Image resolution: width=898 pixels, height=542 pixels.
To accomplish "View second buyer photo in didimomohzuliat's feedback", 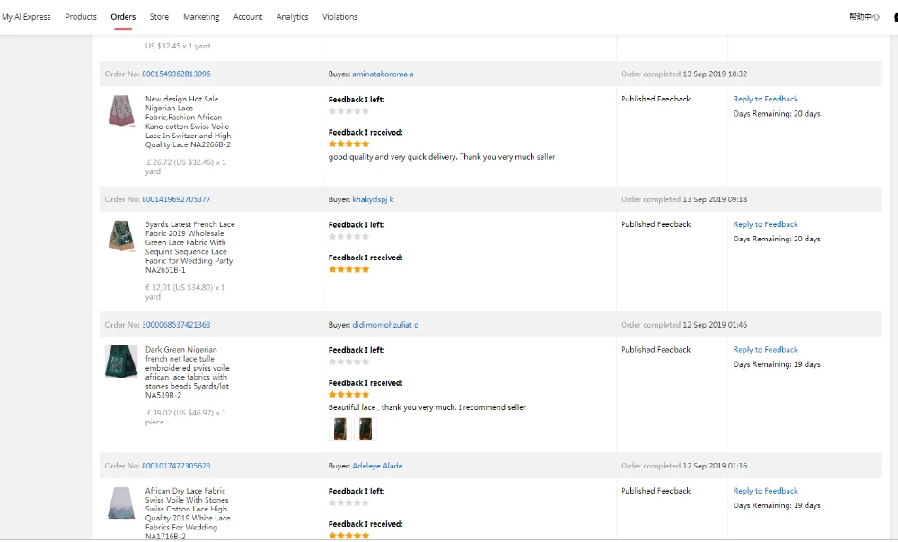I will pyautogui.click(x=365, y=429).
